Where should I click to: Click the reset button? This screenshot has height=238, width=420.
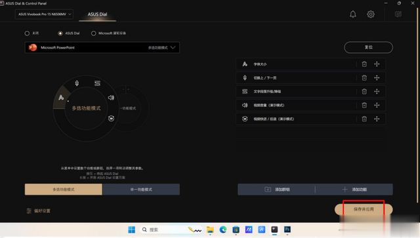[368, 47]
